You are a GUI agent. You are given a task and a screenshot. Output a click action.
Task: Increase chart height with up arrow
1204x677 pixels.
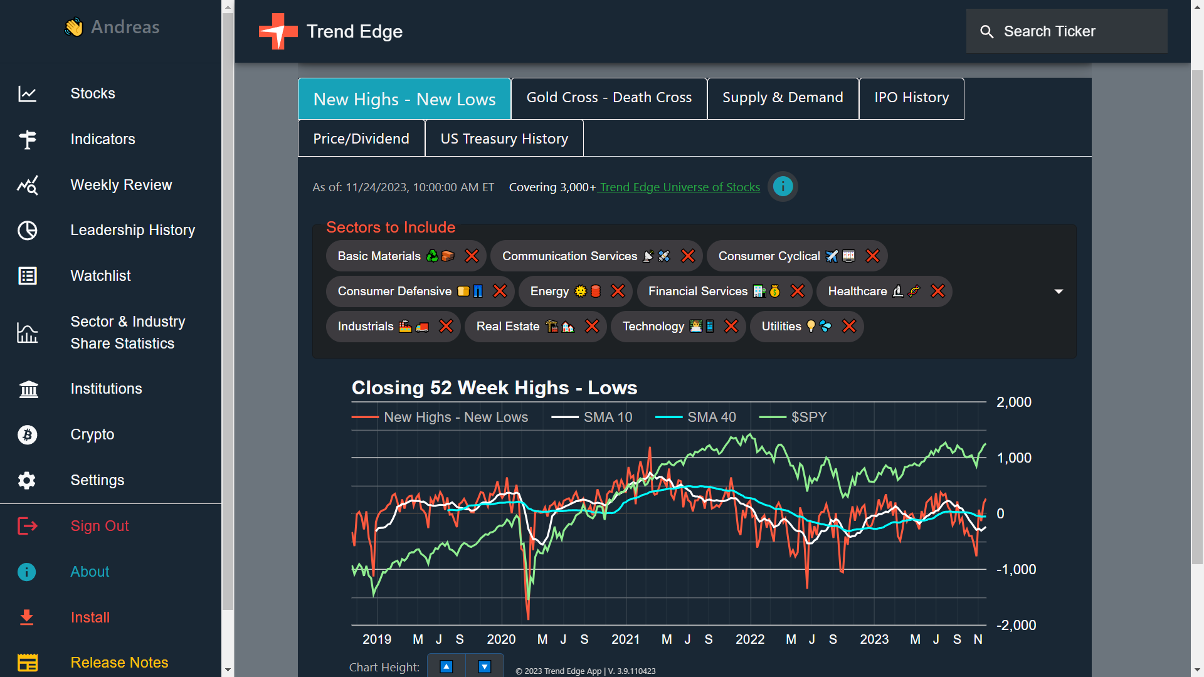(446, 666)
